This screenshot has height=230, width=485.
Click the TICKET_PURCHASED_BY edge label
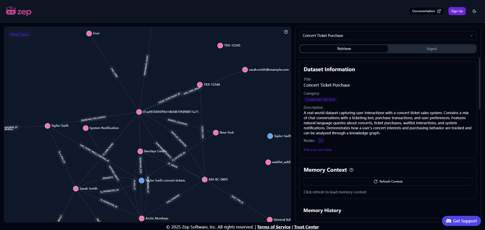click(x=169, y=98)
